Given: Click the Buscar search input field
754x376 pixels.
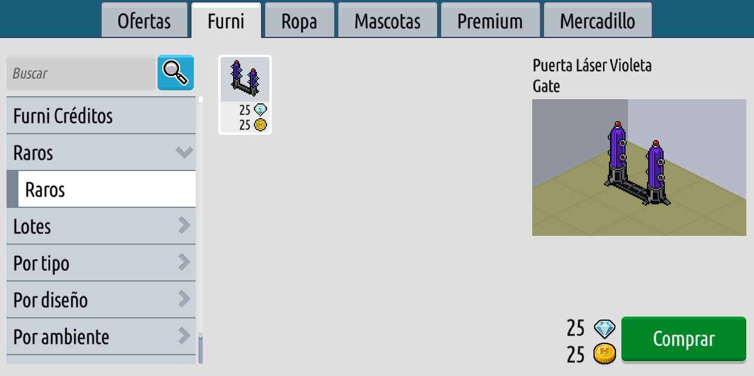Looking at the screenshot, I should 80,74.
